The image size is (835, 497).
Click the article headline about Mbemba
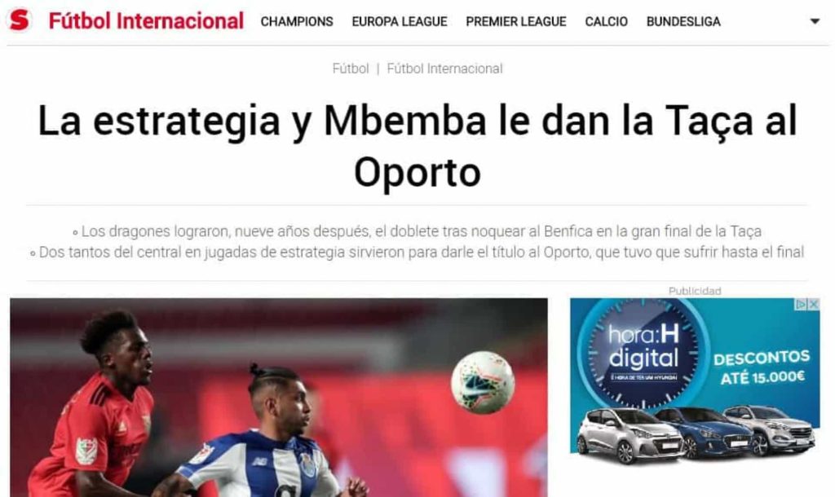coord(417,146)
